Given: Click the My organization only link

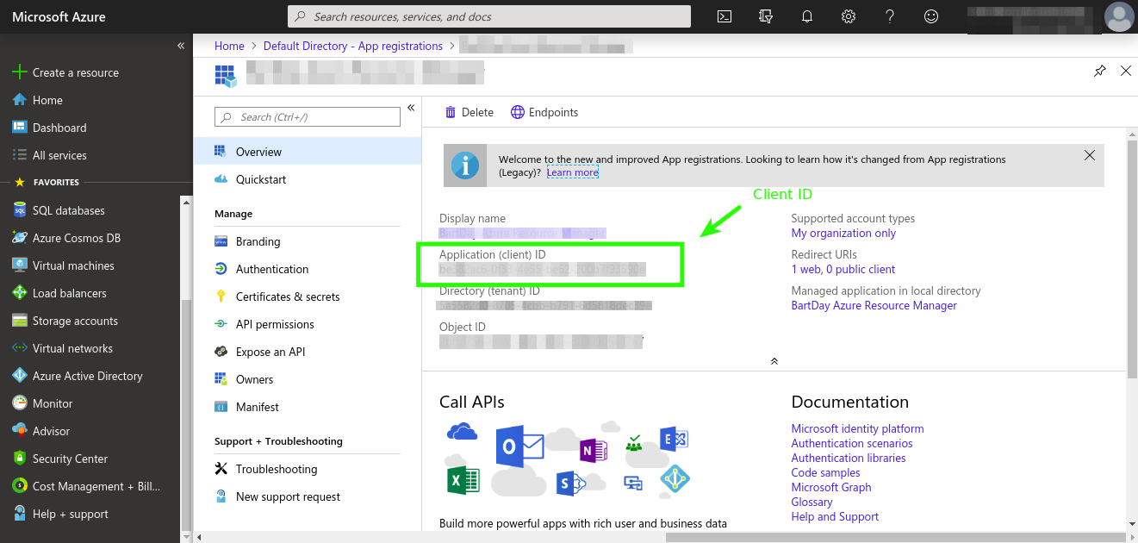Looking at the screenshot, I should click(x=843, y=233).
